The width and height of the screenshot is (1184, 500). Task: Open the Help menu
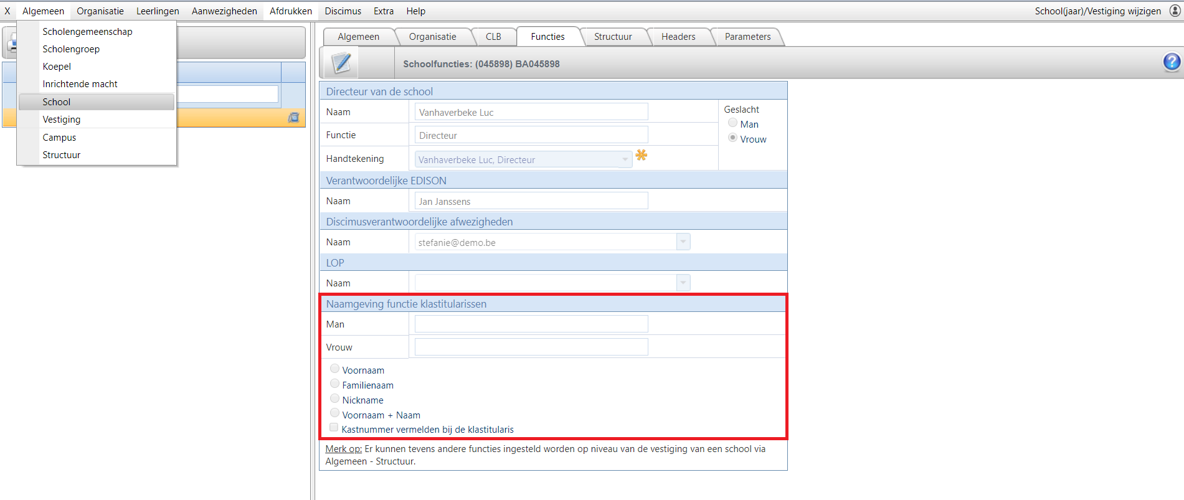pyautogui.click(x=416, y=11)
